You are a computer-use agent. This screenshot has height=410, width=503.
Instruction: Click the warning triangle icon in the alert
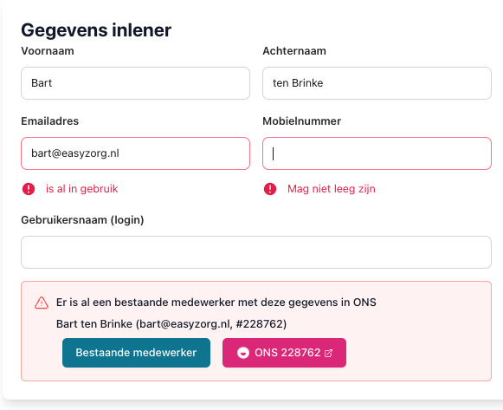[42, 303]
